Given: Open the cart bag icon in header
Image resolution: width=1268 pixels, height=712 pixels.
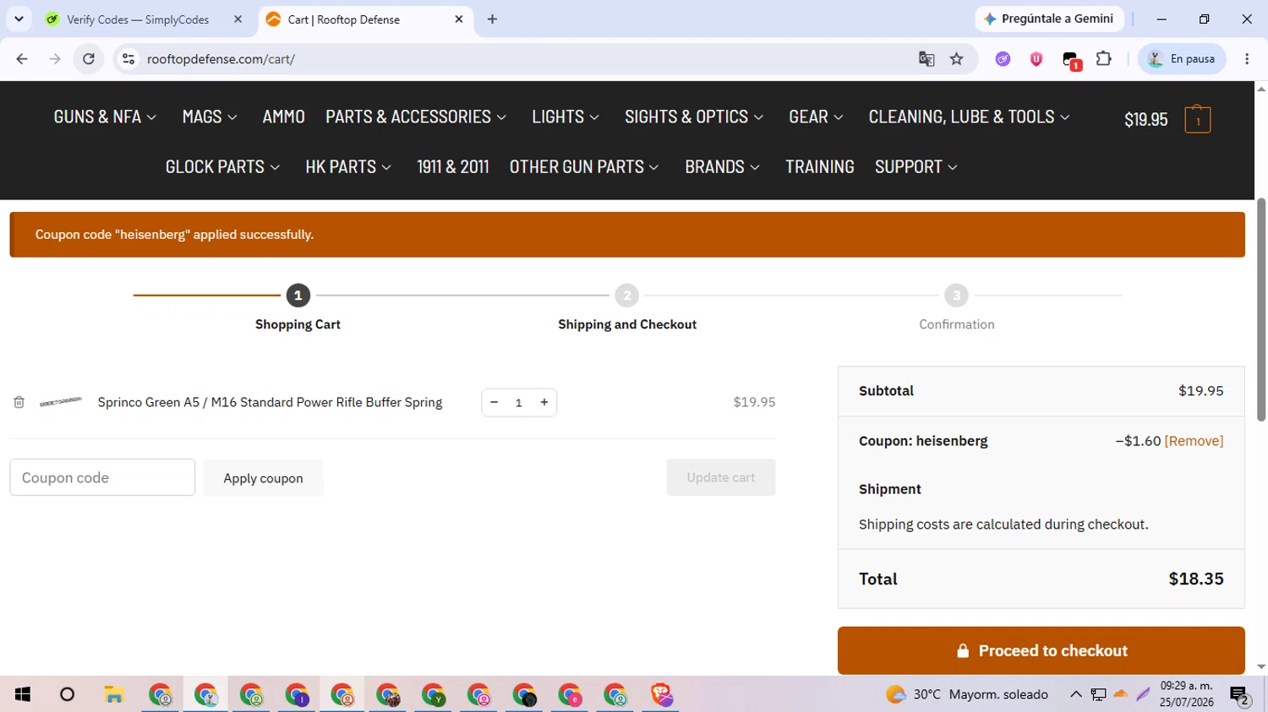Looking at the screenshot, I should 1197,120.
